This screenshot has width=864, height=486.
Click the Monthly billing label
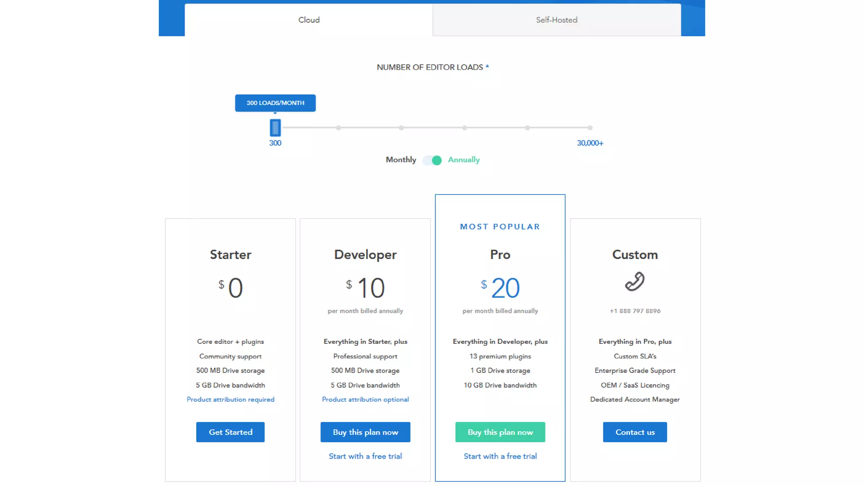[401, 160]
